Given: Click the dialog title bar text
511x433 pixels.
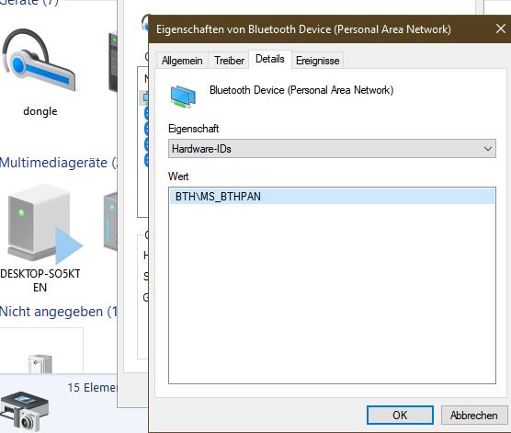Looking at the screenshot, I should point(303,29).
